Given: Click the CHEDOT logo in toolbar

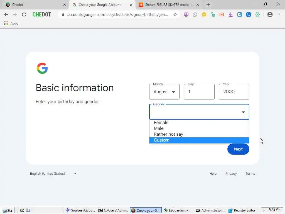Looking at the screenshot, I should point(42,14).
